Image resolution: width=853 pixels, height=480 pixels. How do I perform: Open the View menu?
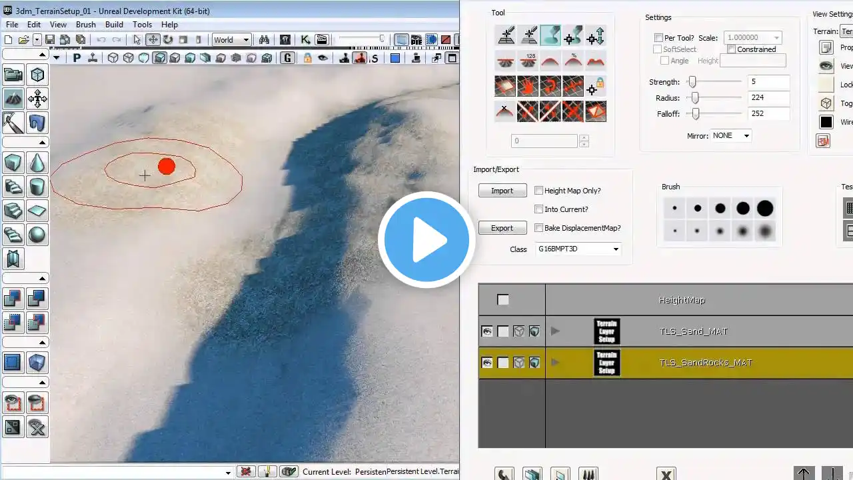tap(58, 25)
